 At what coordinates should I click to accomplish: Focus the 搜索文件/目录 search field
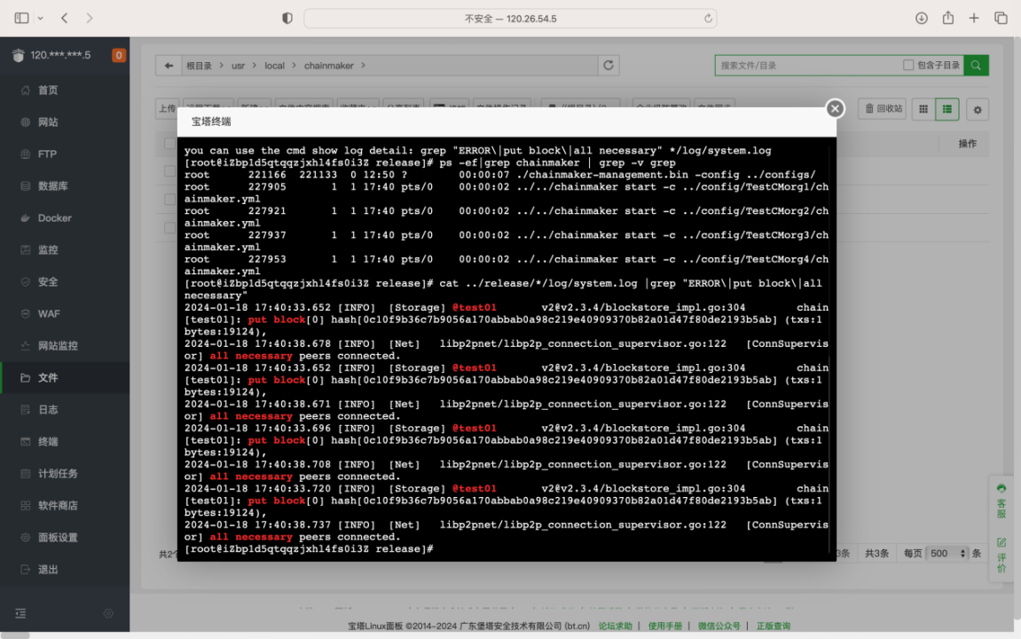coord(807,65)
